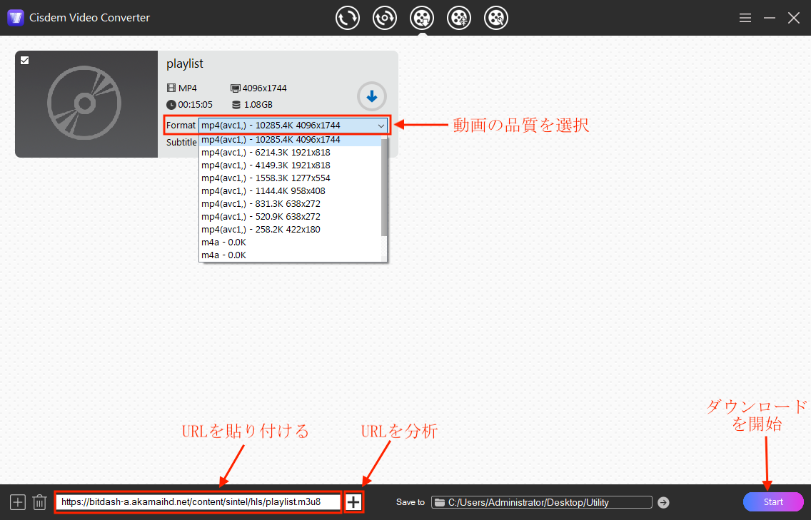Switch to the Download tab icon

click(422, 18)
